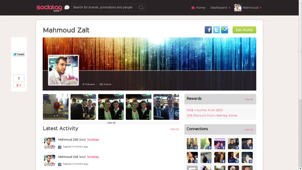Open the Christmas tree photo thumbnail

click(56, 107)
